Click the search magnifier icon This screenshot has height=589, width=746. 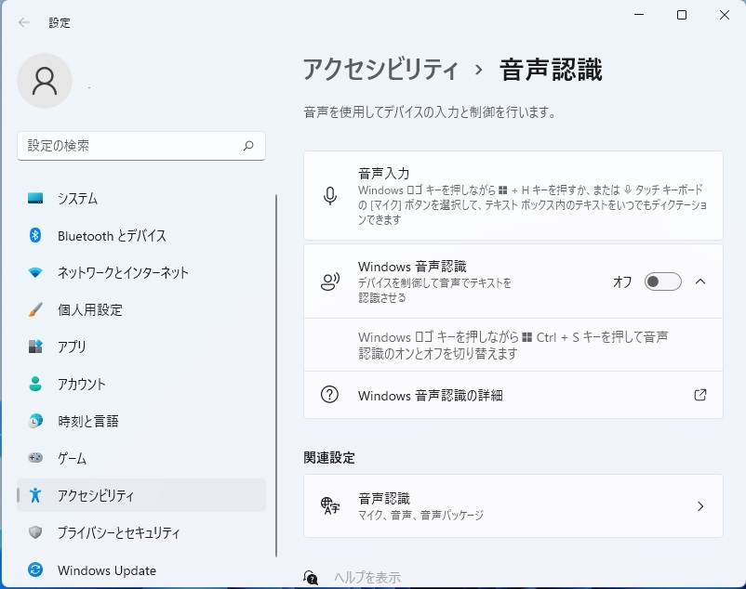[248, 145]
